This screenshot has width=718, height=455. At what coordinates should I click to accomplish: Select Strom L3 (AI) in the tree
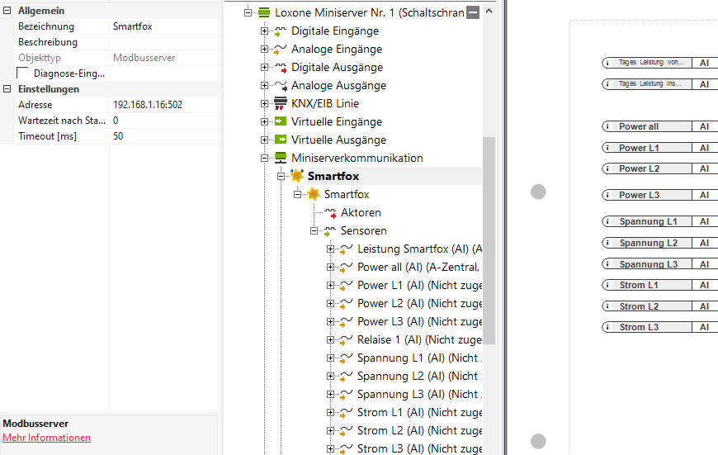point(420,448)
